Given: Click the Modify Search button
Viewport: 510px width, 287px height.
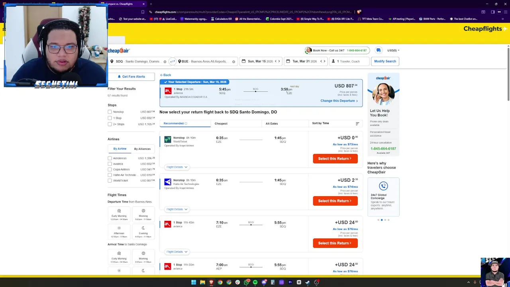Looking at the screenshot, I should pos(385,61).
